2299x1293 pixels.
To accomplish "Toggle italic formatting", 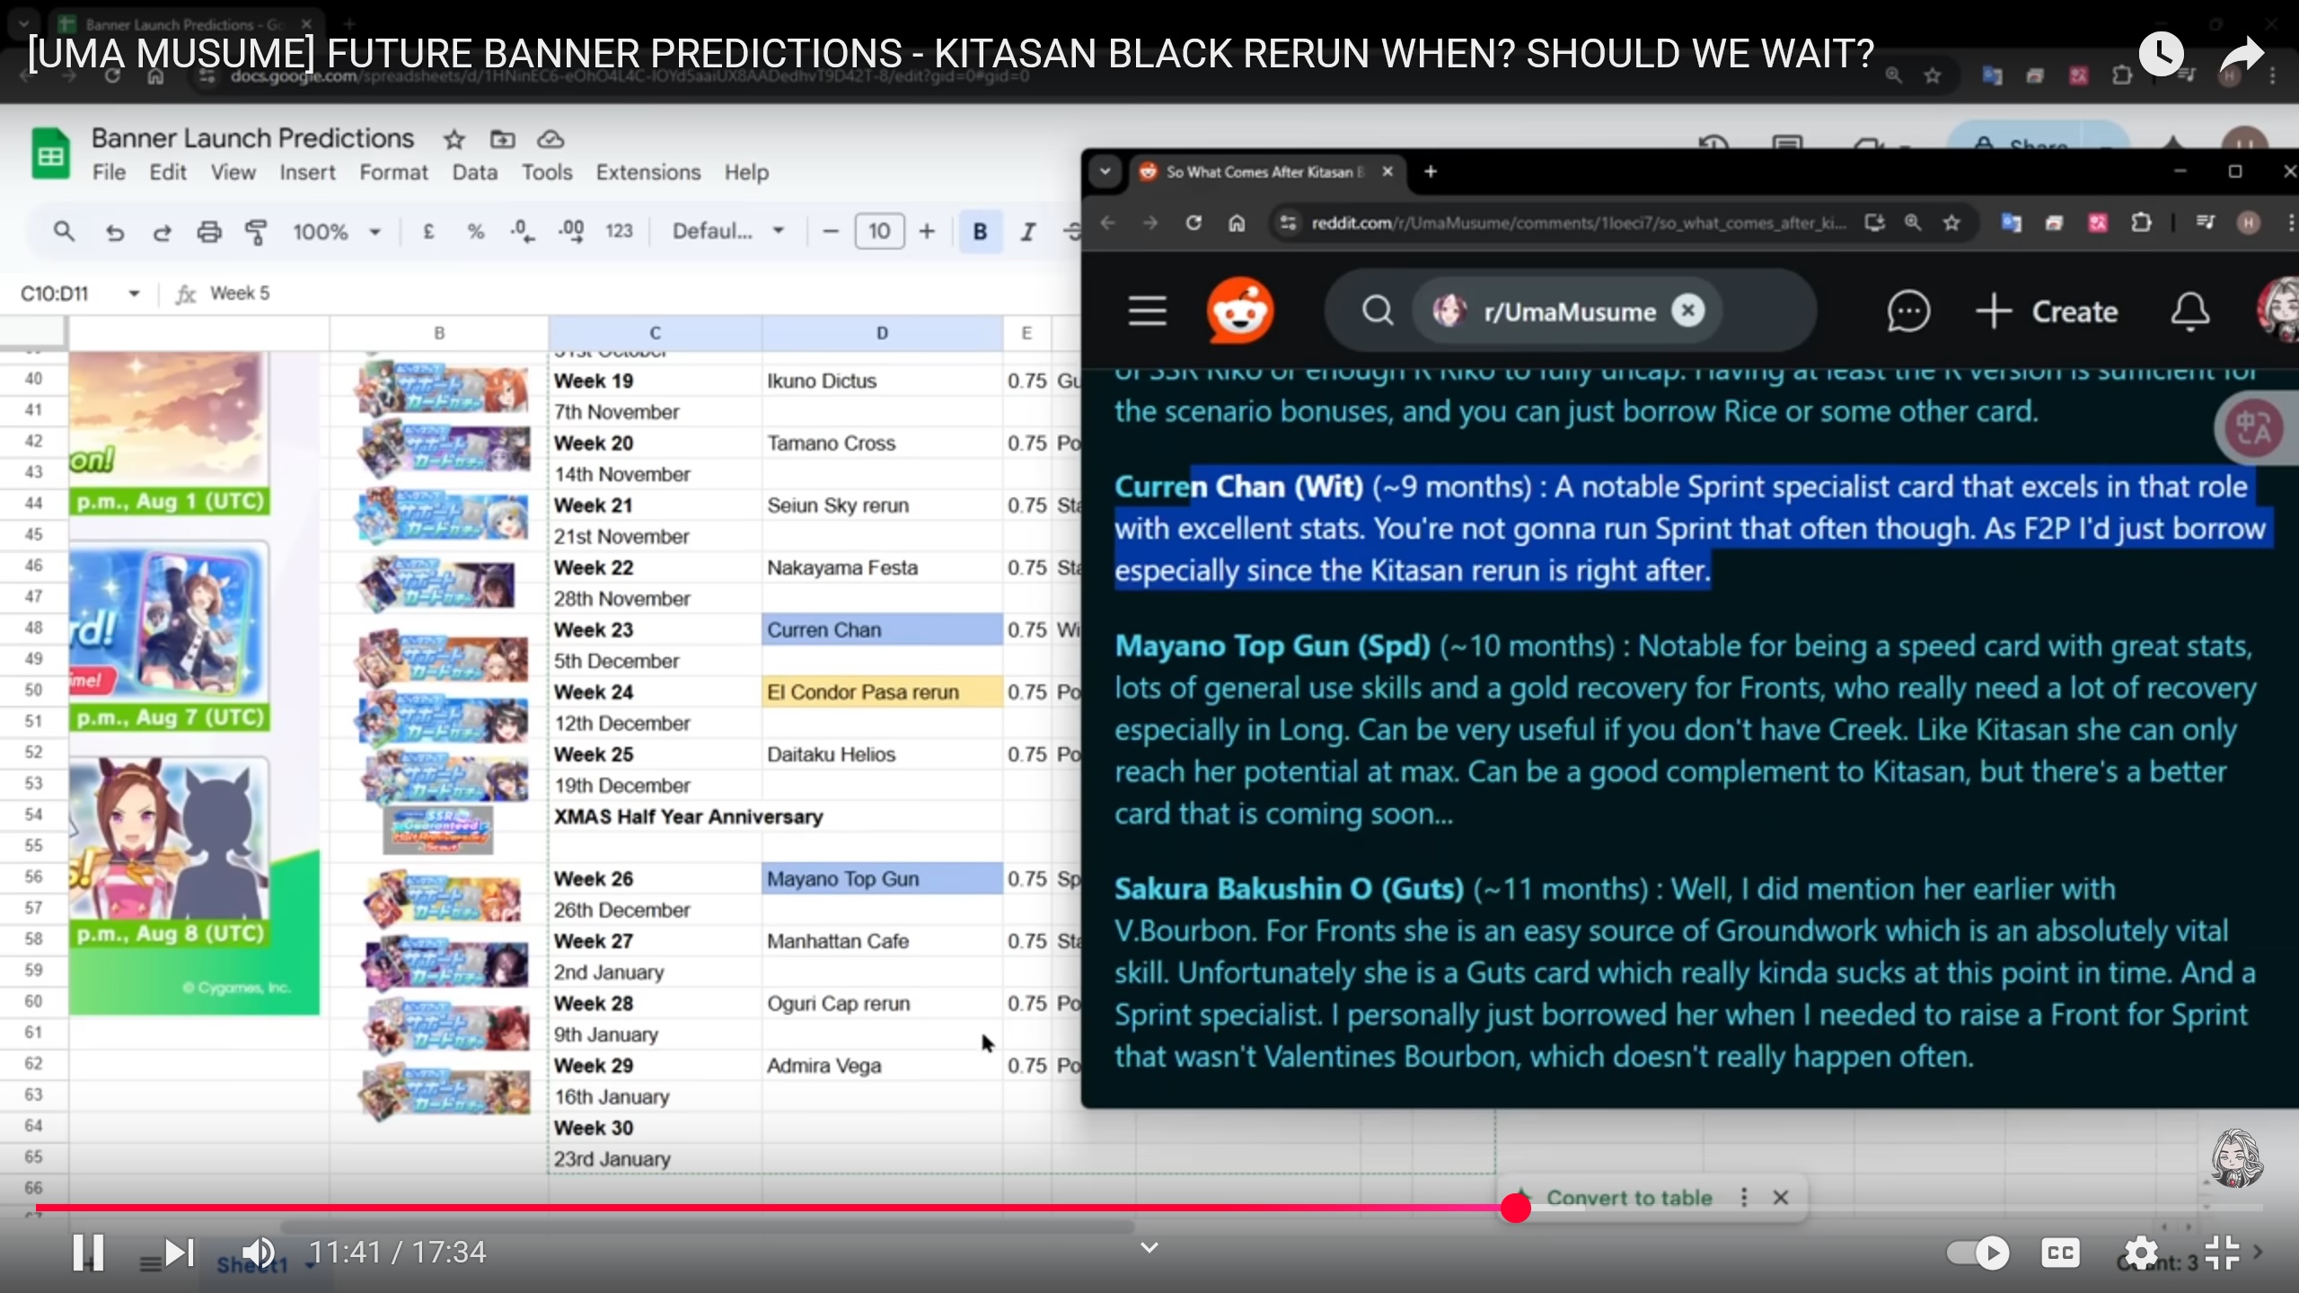I will [1027, 232].
